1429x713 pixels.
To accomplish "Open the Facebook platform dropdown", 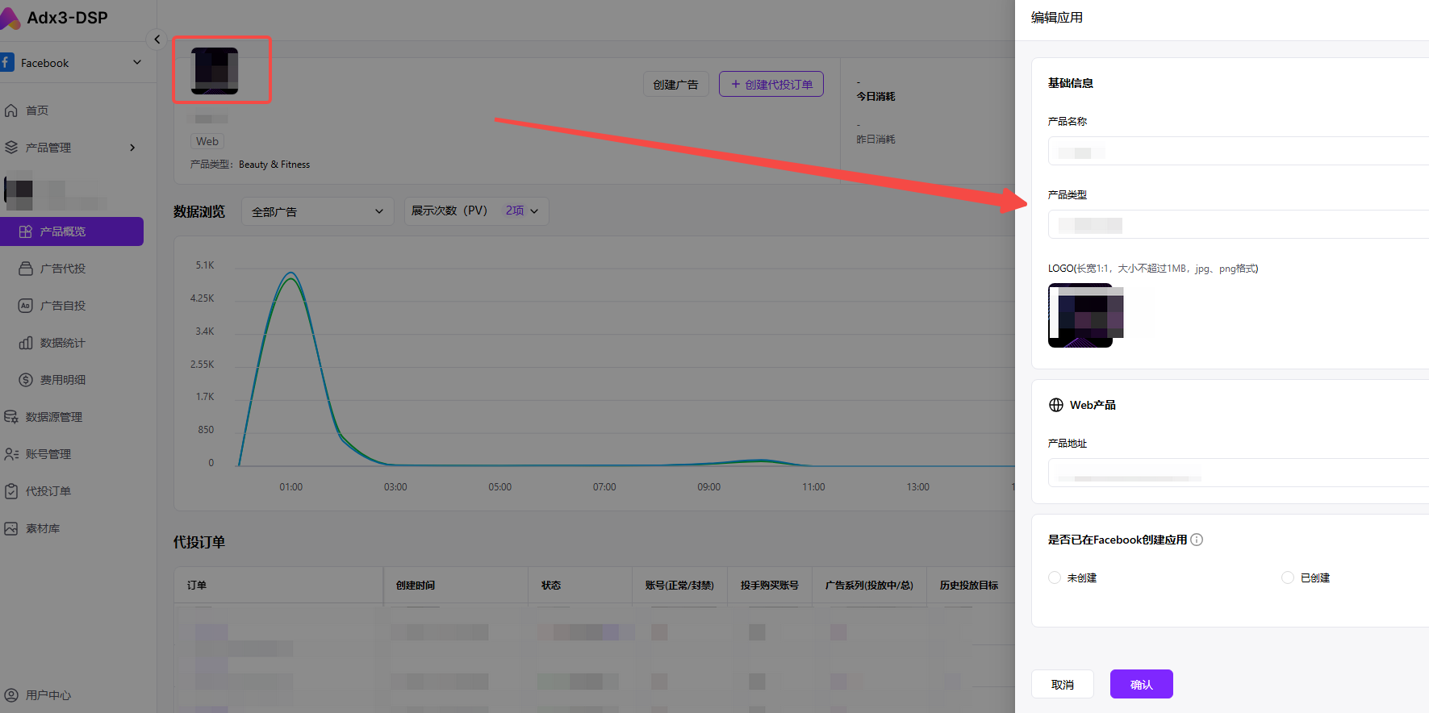I will click(x=73, y=63).
